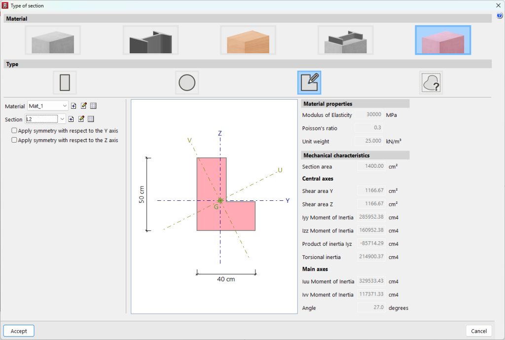Select the rectangular section type
The height and width of the screenshot is (340, 505).
coord(65,82)
